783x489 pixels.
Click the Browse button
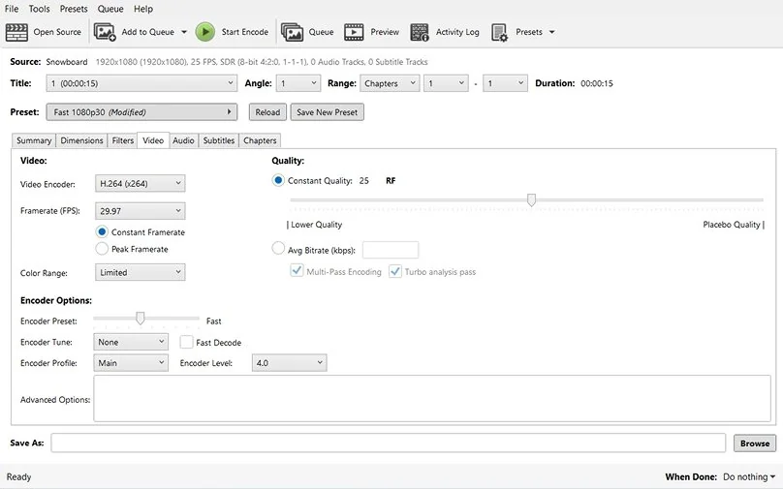(755, 443)
